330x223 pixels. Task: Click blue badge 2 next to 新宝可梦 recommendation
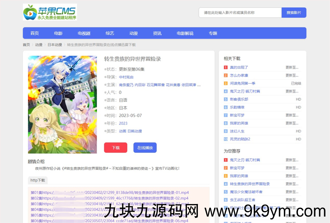(226, 168)
